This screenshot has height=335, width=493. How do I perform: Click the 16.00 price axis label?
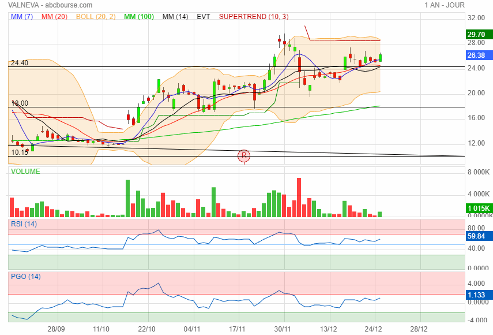(476, 118)
